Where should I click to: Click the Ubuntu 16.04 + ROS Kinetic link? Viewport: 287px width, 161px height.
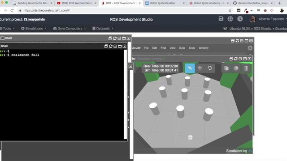tap(258, 29)
